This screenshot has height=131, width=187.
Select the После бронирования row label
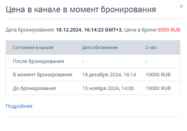coord(38,61)
